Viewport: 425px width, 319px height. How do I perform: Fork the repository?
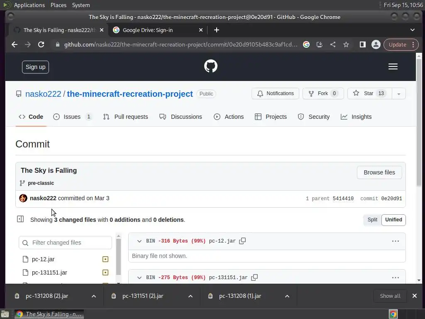(x=323, y=93)
